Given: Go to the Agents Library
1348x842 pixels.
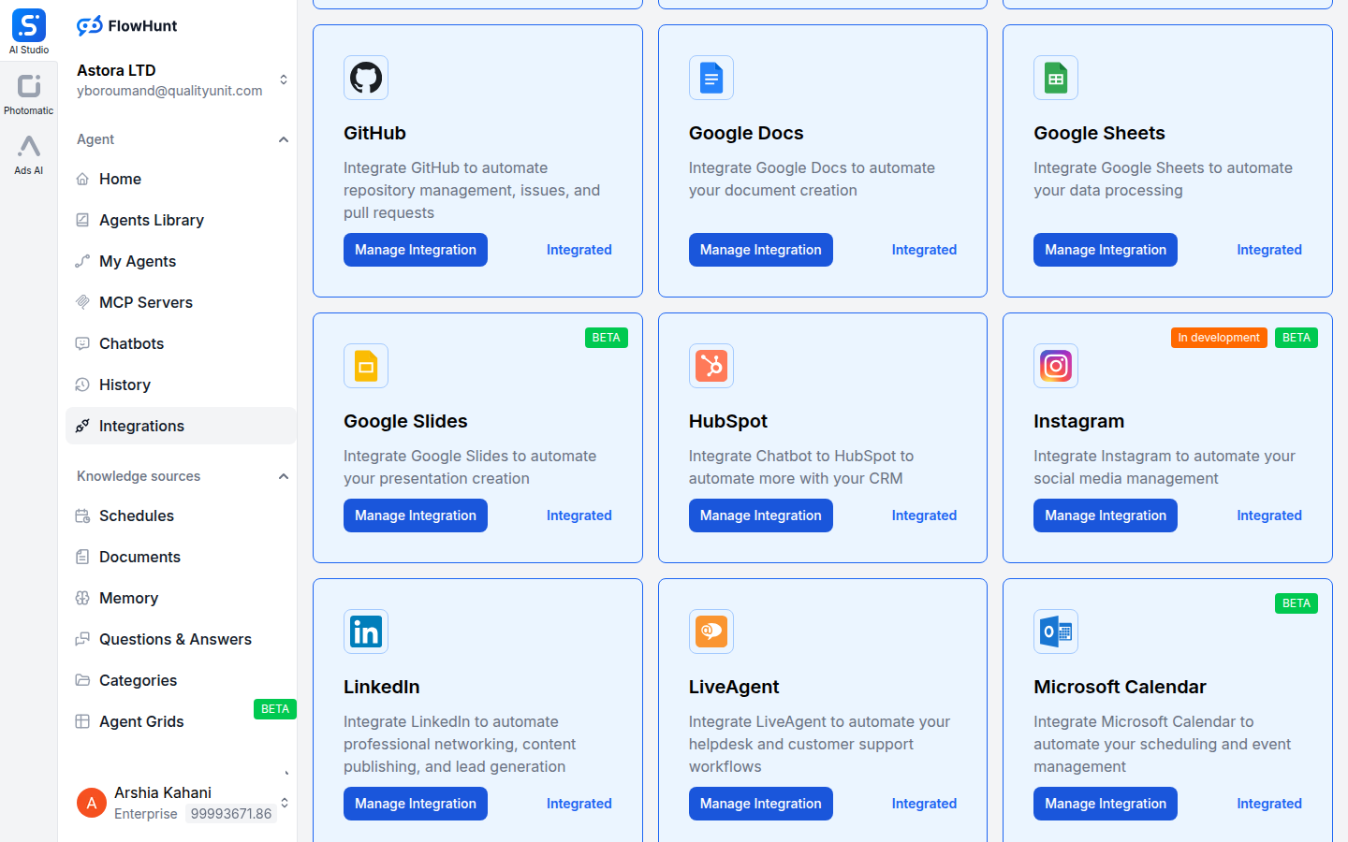Looking at the screenshot, I should coord(152,220).
